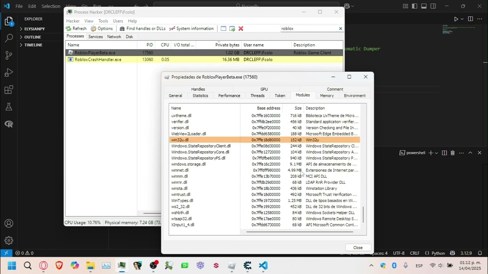Open run options dropdown beside play button

[x=462, y=19]
